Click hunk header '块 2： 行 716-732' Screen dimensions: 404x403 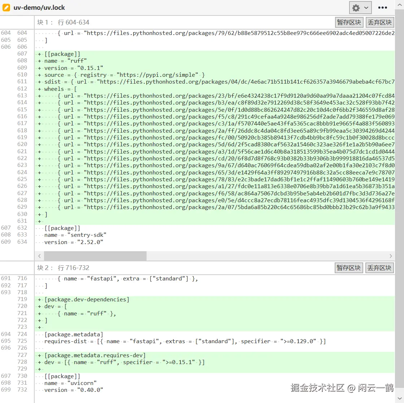pyautogui.click(x=63, y=268)
